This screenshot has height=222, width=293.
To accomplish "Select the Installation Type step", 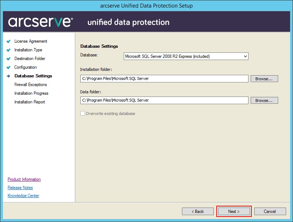I will pyautogui.click(x=28, y=50).
